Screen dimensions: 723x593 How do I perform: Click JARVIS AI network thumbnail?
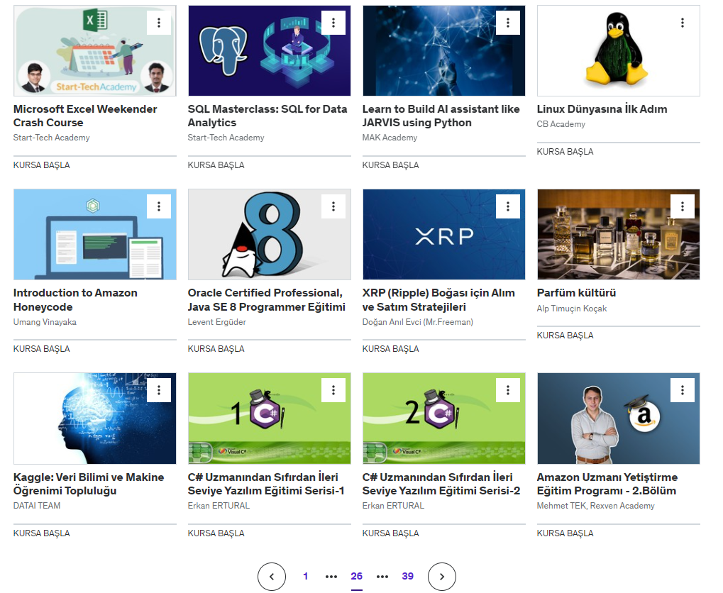click(444, 51)
